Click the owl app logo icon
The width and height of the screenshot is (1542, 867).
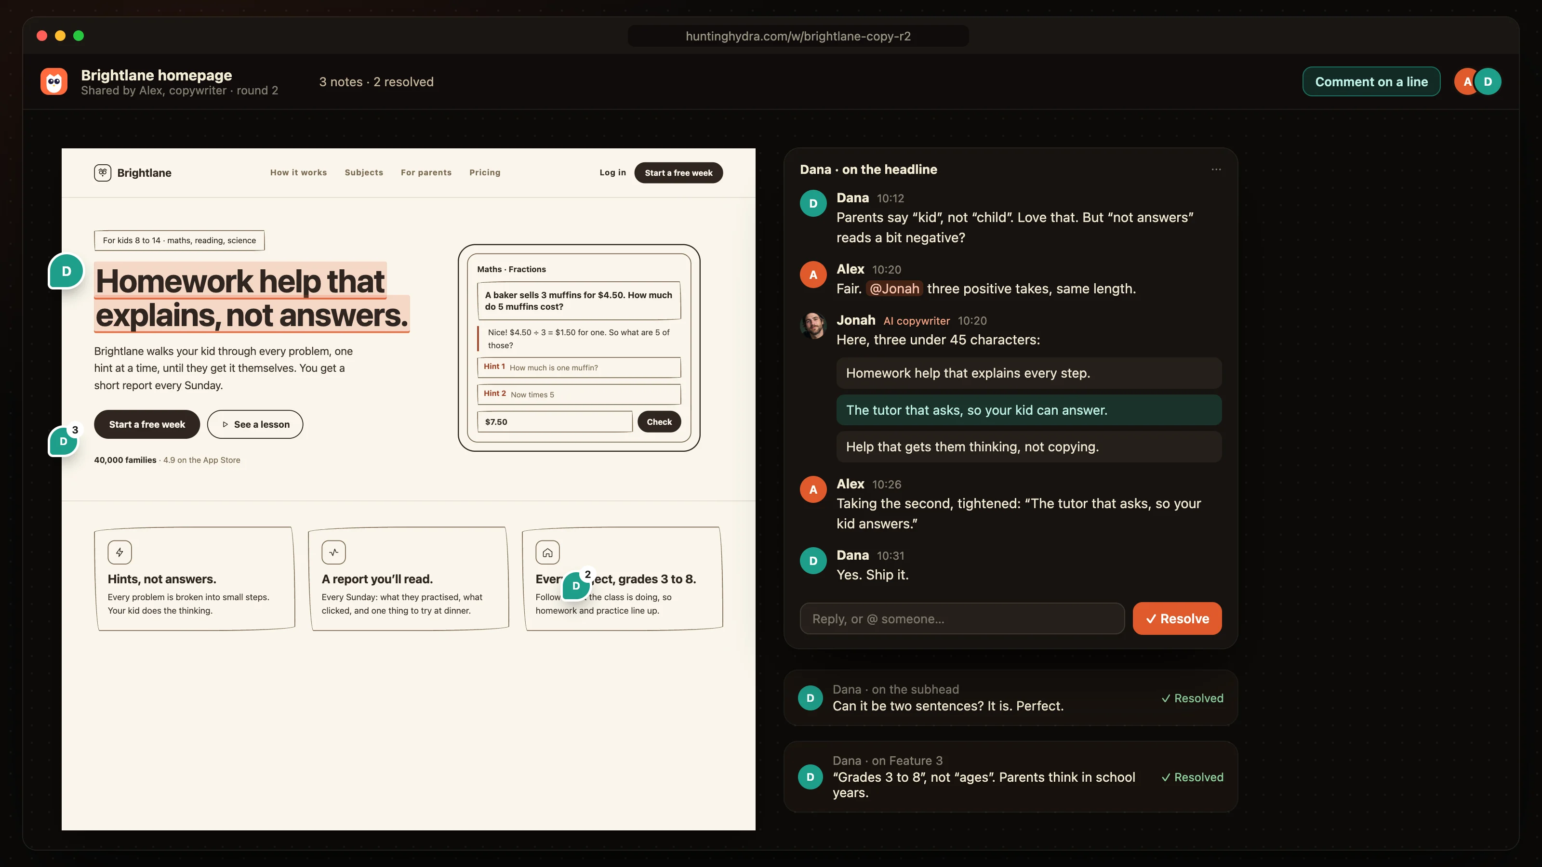54,81
